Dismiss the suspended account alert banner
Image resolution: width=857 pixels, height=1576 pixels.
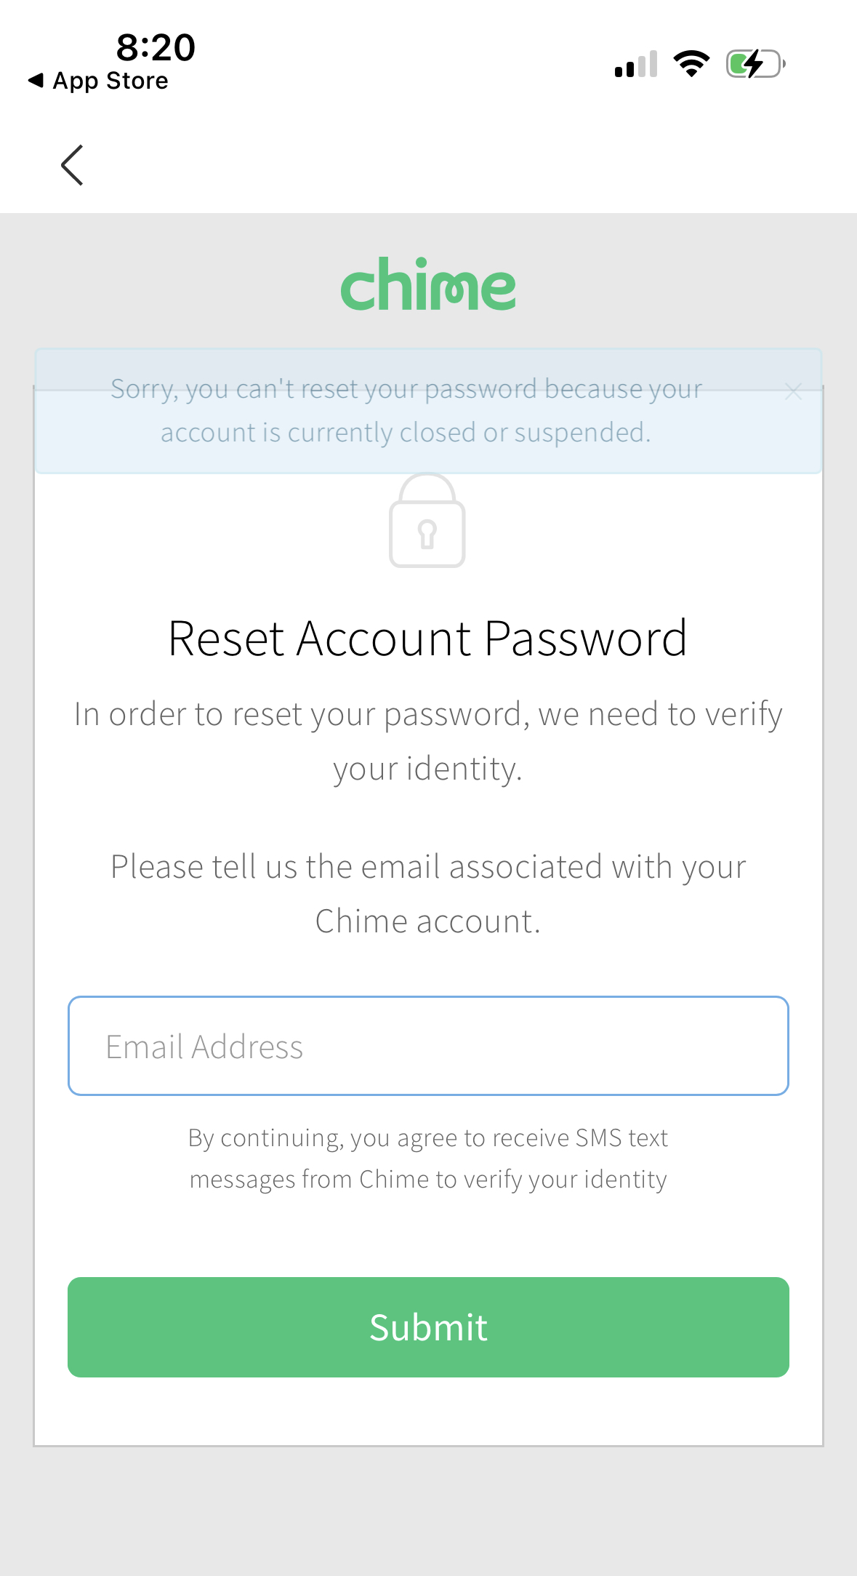(x=793, y=392)
